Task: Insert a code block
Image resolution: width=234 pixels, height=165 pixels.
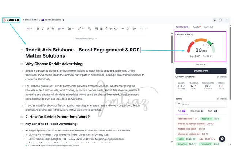Action: coord(116,29)
